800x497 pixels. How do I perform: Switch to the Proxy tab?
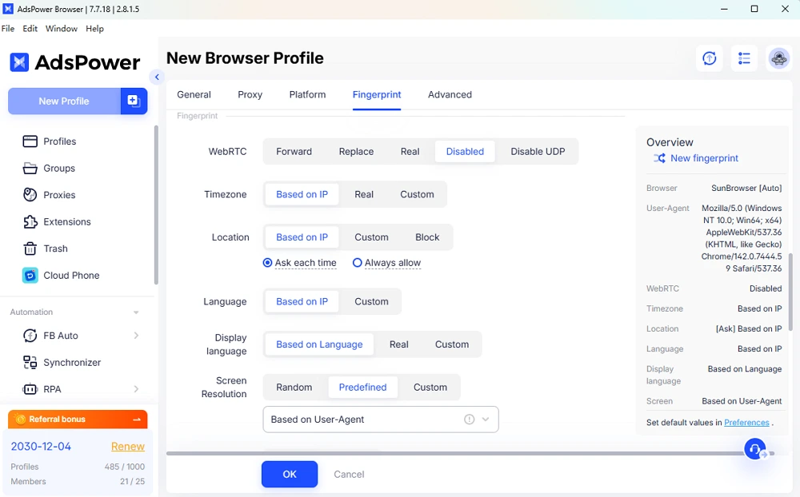[x=250, y=94]
